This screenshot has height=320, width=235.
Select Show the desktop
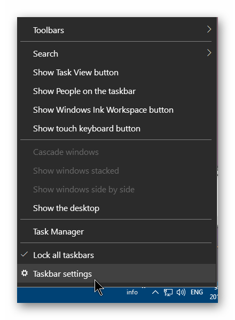coord(116,208)
